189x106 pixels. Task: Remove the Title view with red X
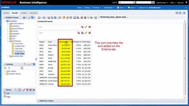pyautogui.click(x=89, y=27)
